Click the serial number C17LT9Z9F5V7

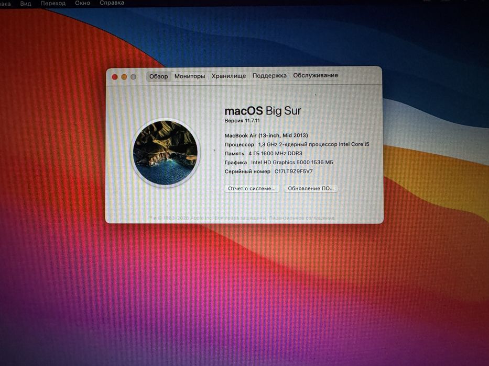(294, 171)
